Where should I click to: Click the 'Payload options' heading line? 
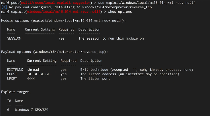[54, 52]
